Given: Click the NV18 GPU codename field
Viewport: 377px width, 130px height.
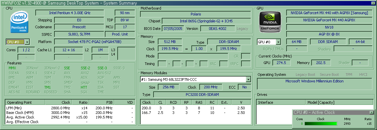Looking at the screenshot, I should pyautogui.click(x=329, y=27).
